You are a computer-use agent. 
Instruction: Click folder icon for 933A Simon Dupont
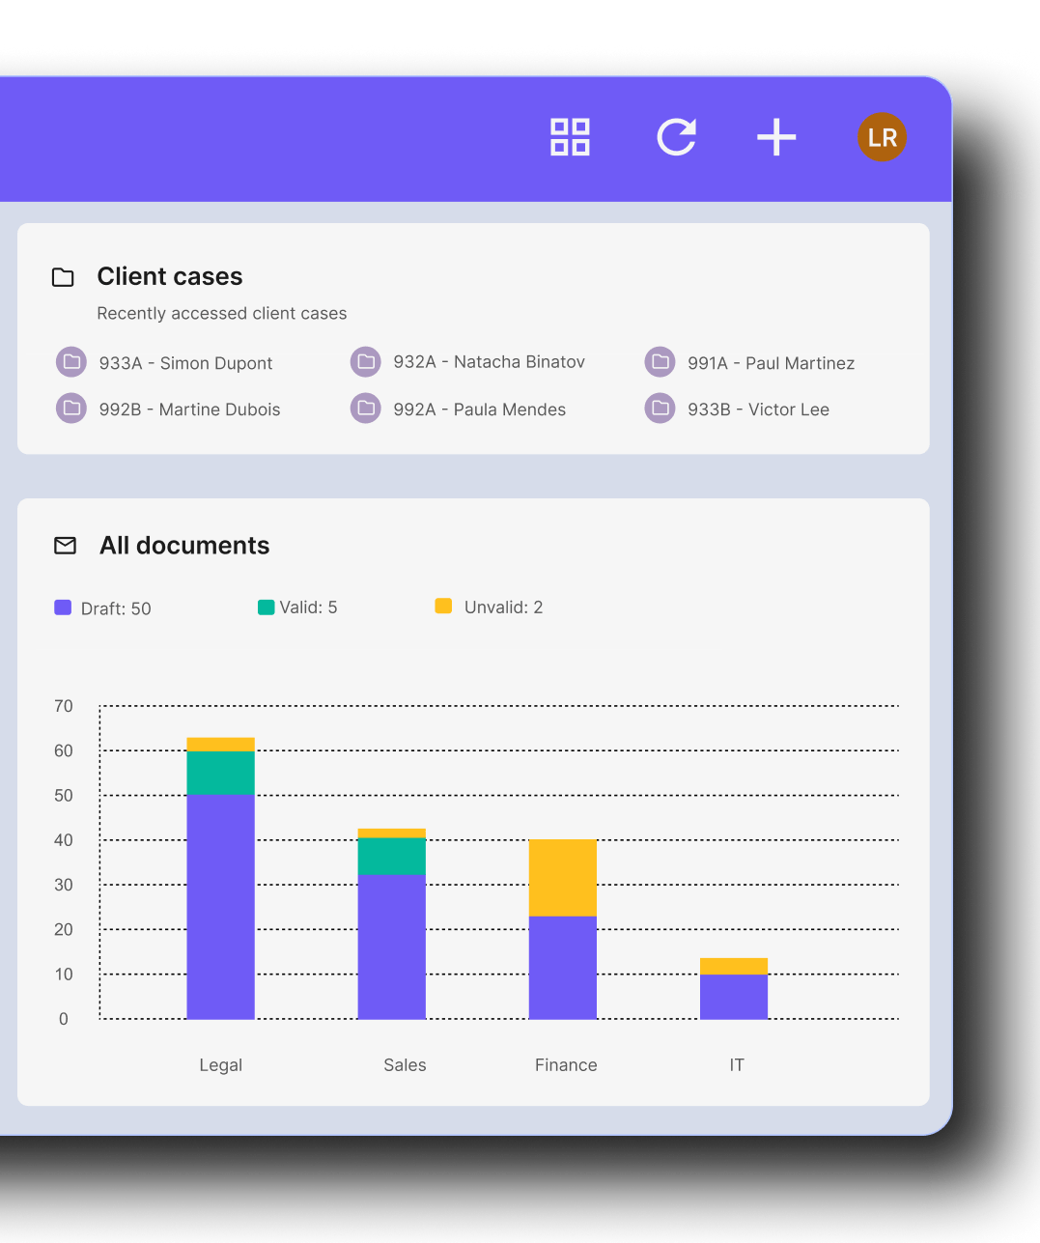(71, 362)
